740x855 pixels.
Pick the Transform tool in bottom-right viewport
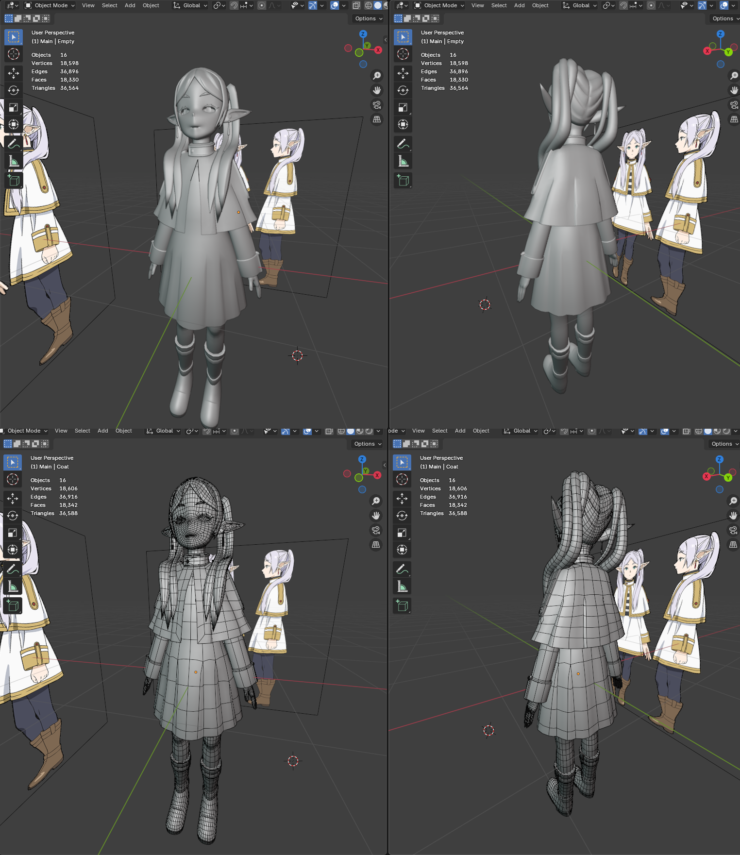coord(402,550)
